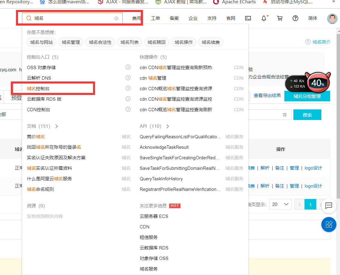Select suggestion chip 域名操作
This screenshot has height=275, width=340.
tap(184, 42)
